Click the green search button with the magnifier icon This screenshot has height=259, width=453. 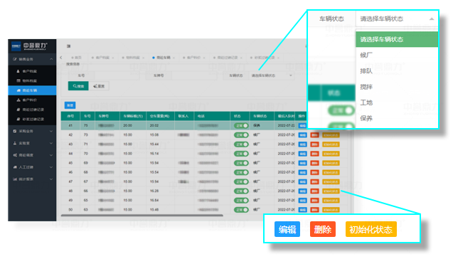pyautogui.click(x=78, y=86)
